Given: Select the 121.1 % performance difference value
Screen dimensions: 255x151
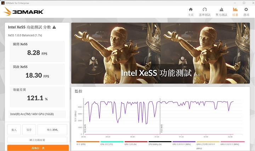Looking at the screenshot, I should 37,98.
